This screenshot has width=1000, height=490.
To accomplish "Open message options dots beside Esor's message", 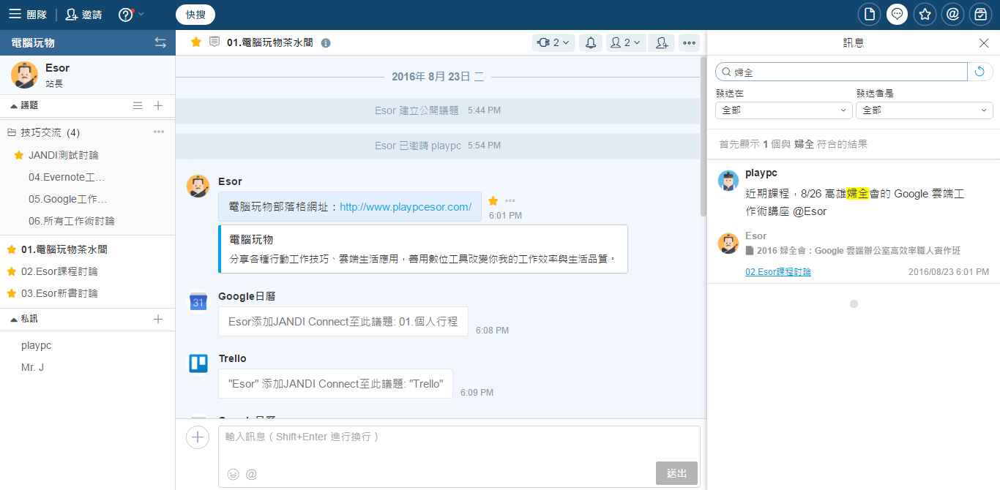I will 510,200.
